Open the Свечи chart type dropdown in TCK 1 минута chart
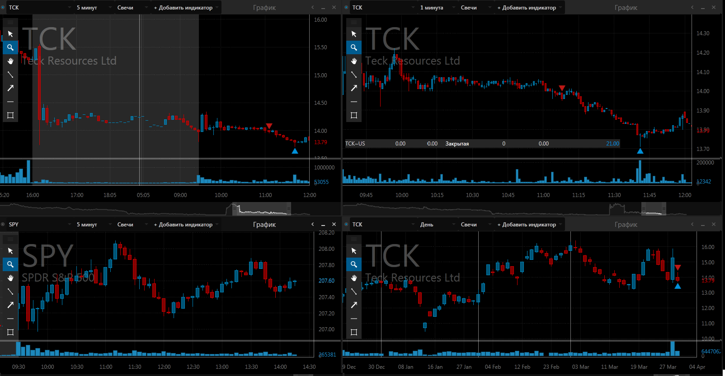The width and height of the screenshot is (725, 376). (x=476, y=8)
